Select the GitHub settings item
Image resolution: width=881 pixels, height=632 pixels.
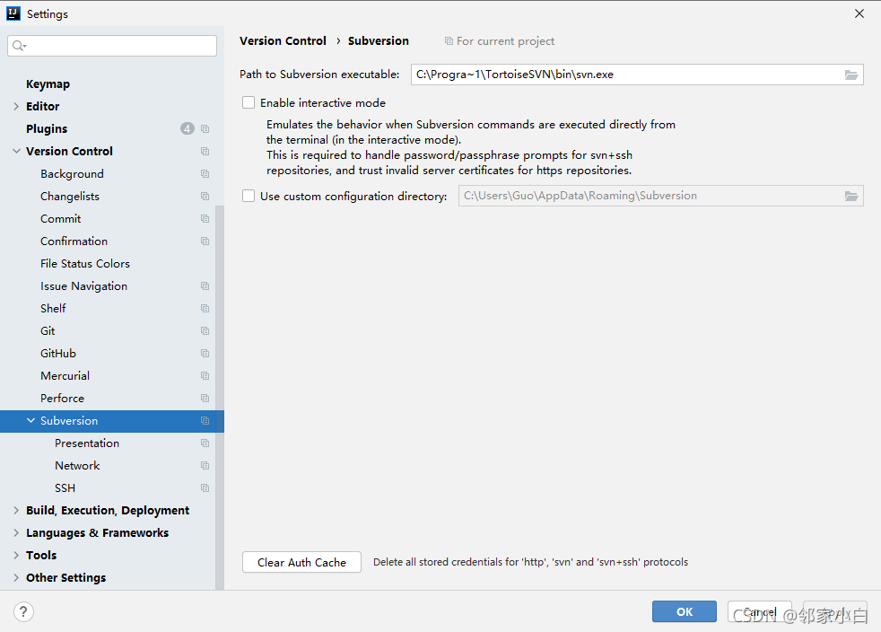[x=58, y=354]
